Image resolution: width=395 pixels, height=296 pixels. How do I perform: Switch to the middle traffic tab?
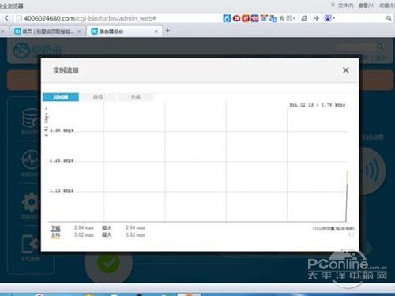pos(98,97)
